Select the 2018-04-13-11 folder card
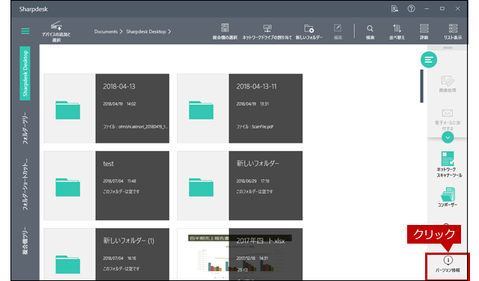Image resolution: width=479 pixels, height=281 pixels. click(239, 108)
